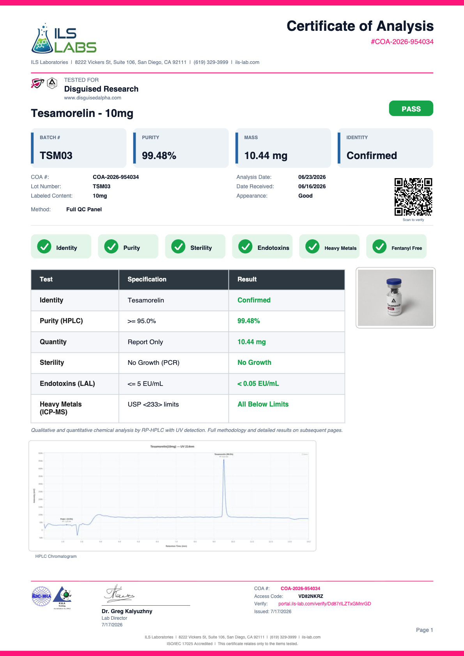Click the Test column header

(x=75, y=279)
